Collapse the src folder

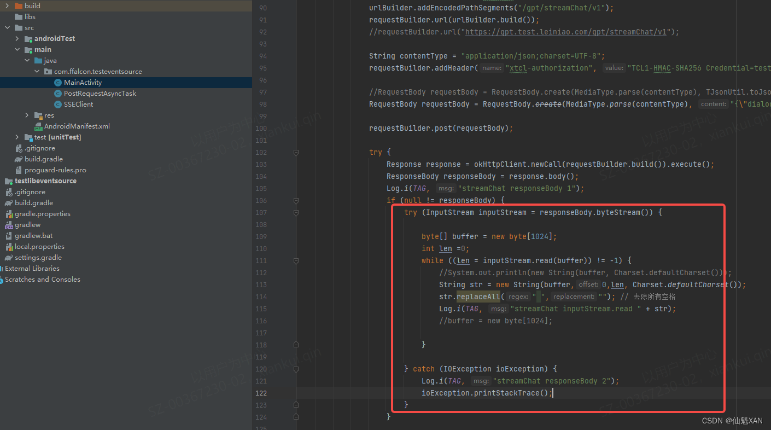point(7,28)
